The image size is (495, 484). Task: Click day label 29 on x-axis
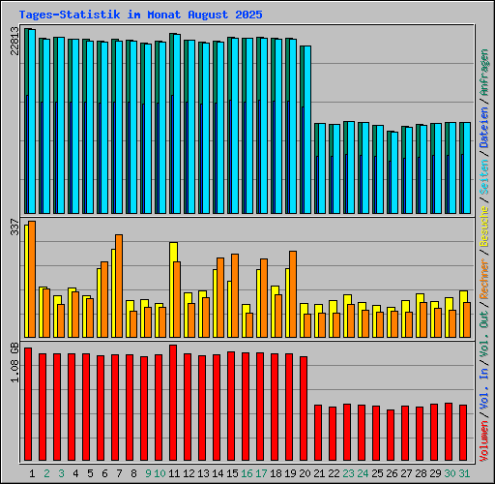click(x=435, y=473)
